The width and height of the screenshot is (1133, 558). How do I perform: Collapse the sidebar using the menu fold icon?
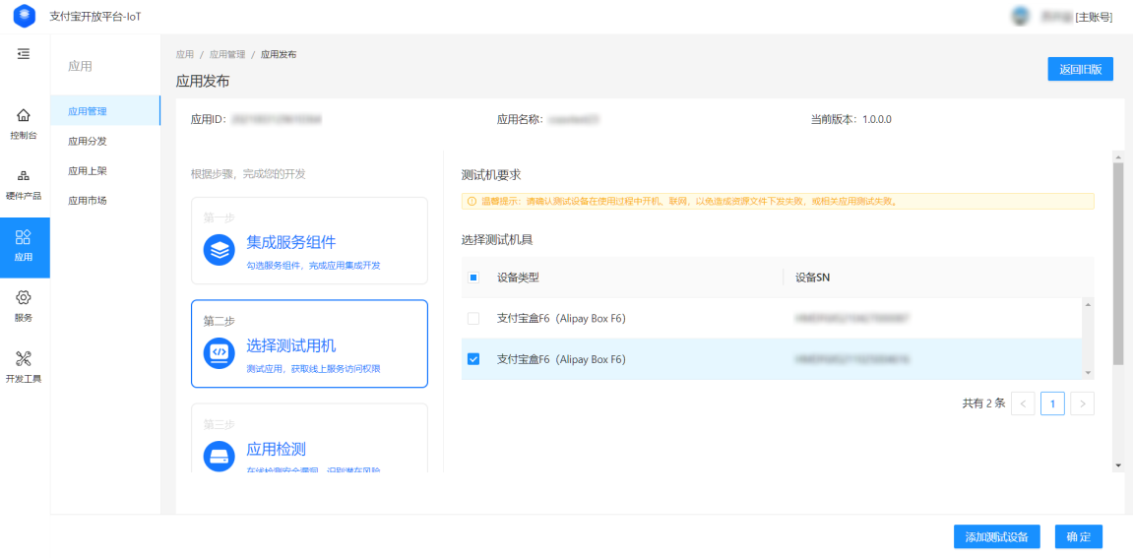24,53
